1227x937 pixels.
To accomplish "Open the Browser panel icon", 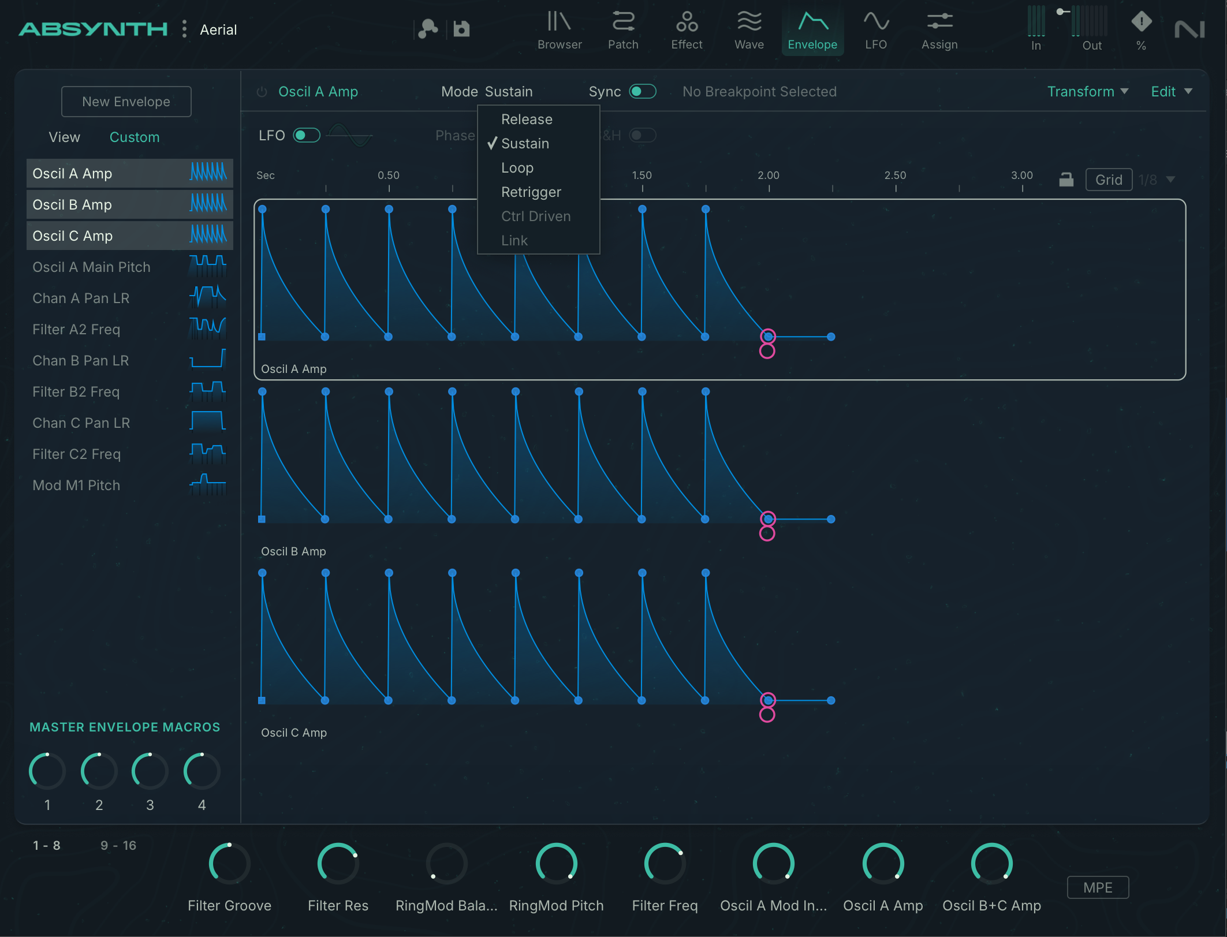I will pyautogui.click(x=559, y=23).
